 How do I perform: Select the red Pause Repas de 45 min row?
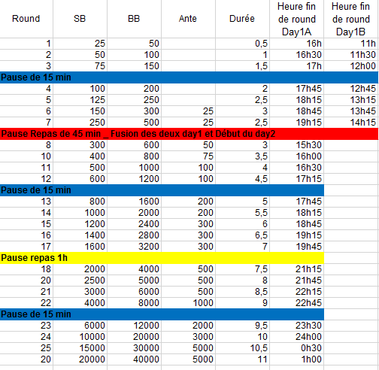pyautogui.click(x=189, y=134)
